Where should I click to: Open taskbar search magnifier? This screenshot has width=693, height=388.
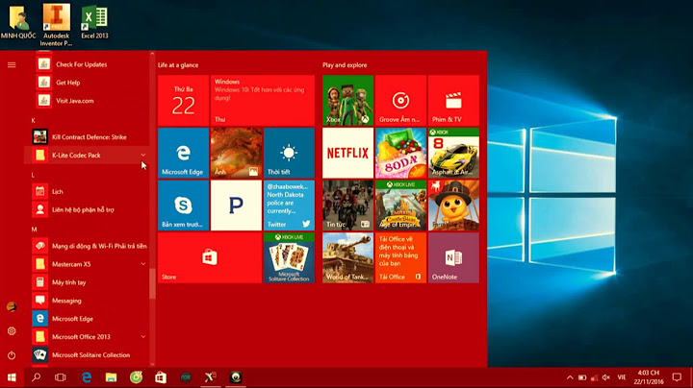37,377
